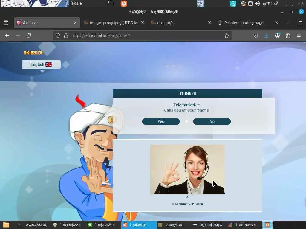Bookmark this page with the star
The image size is (306, 229).
[x=227, y=35]
